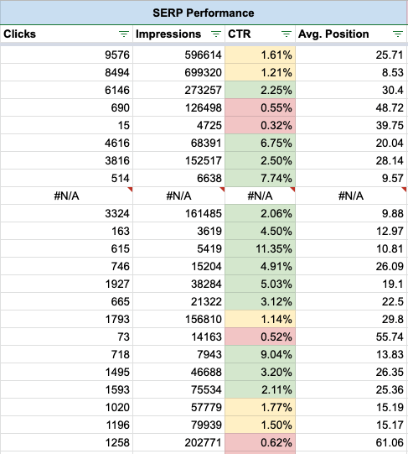The height and width of the screenshot is (454, 408).
Task: Select the cell showing 202771 impressions
Action: [x=179, y=442]
